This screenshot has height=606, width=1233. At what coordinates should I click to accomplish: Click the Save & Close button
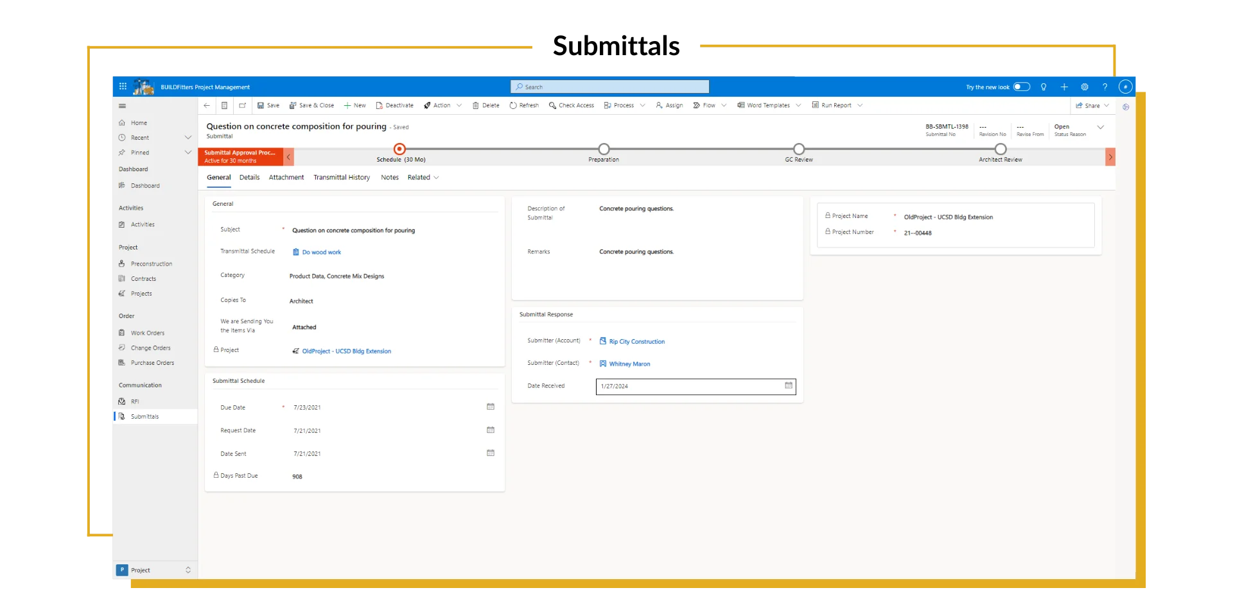pyautogui.click(x=311, y=105)
